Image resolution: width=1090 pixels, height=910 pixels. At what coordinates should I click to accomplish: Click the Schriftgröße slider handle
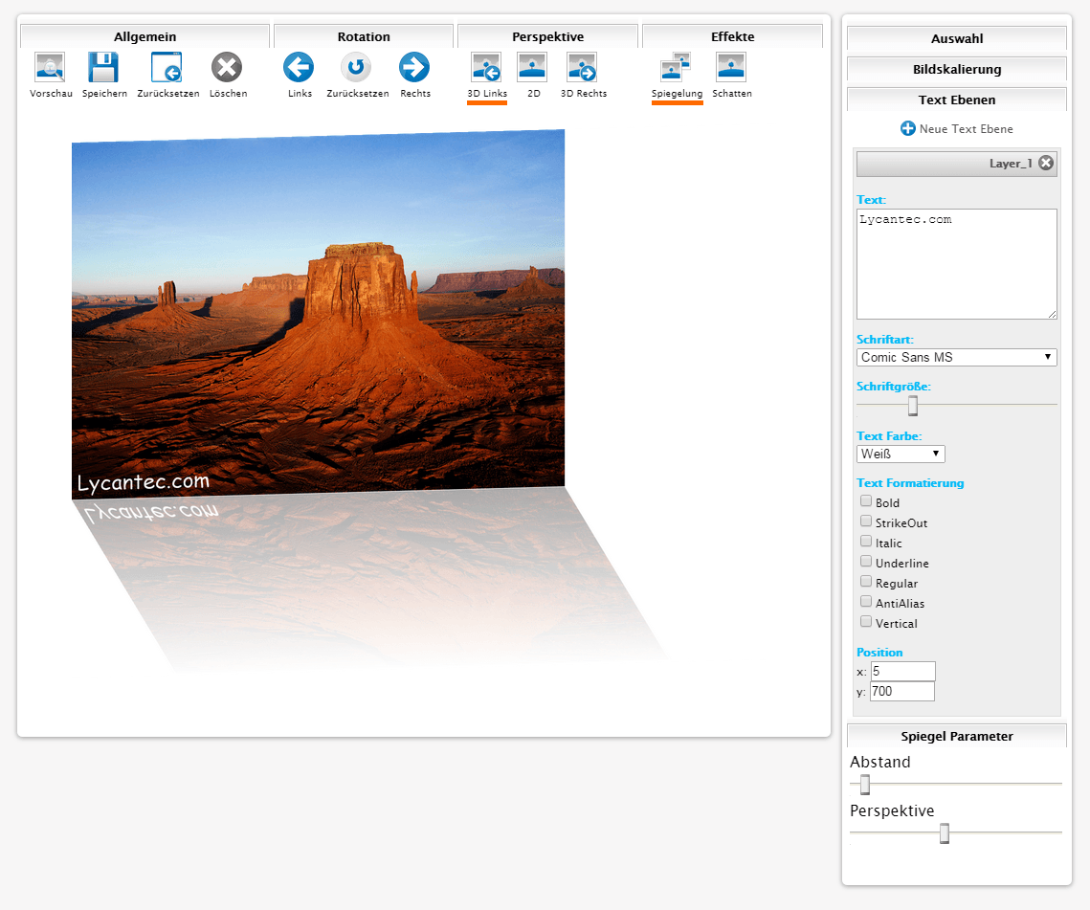point(913,406)
